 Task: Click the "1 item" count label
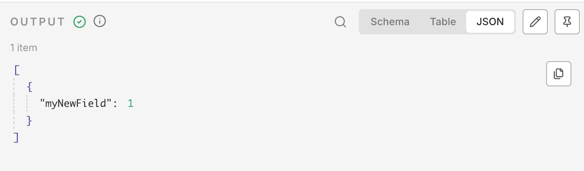tap(24, 48)
